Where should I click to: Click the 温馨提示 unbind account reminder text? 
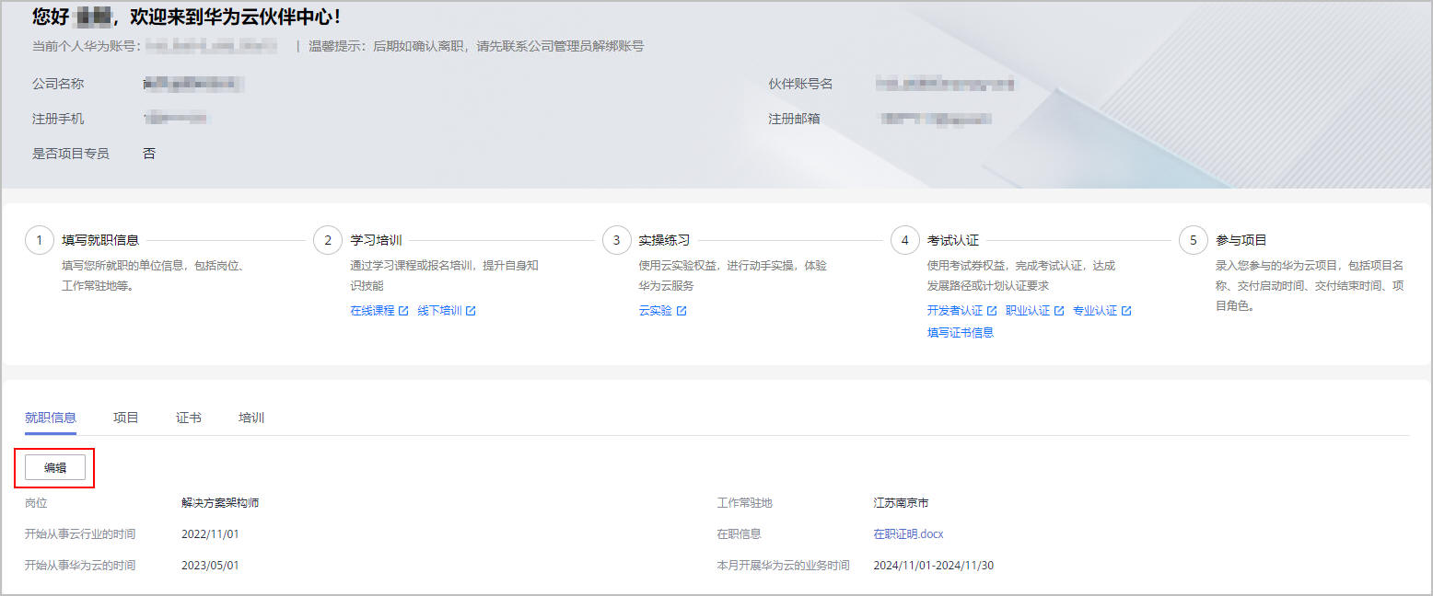tap(476, 46)
